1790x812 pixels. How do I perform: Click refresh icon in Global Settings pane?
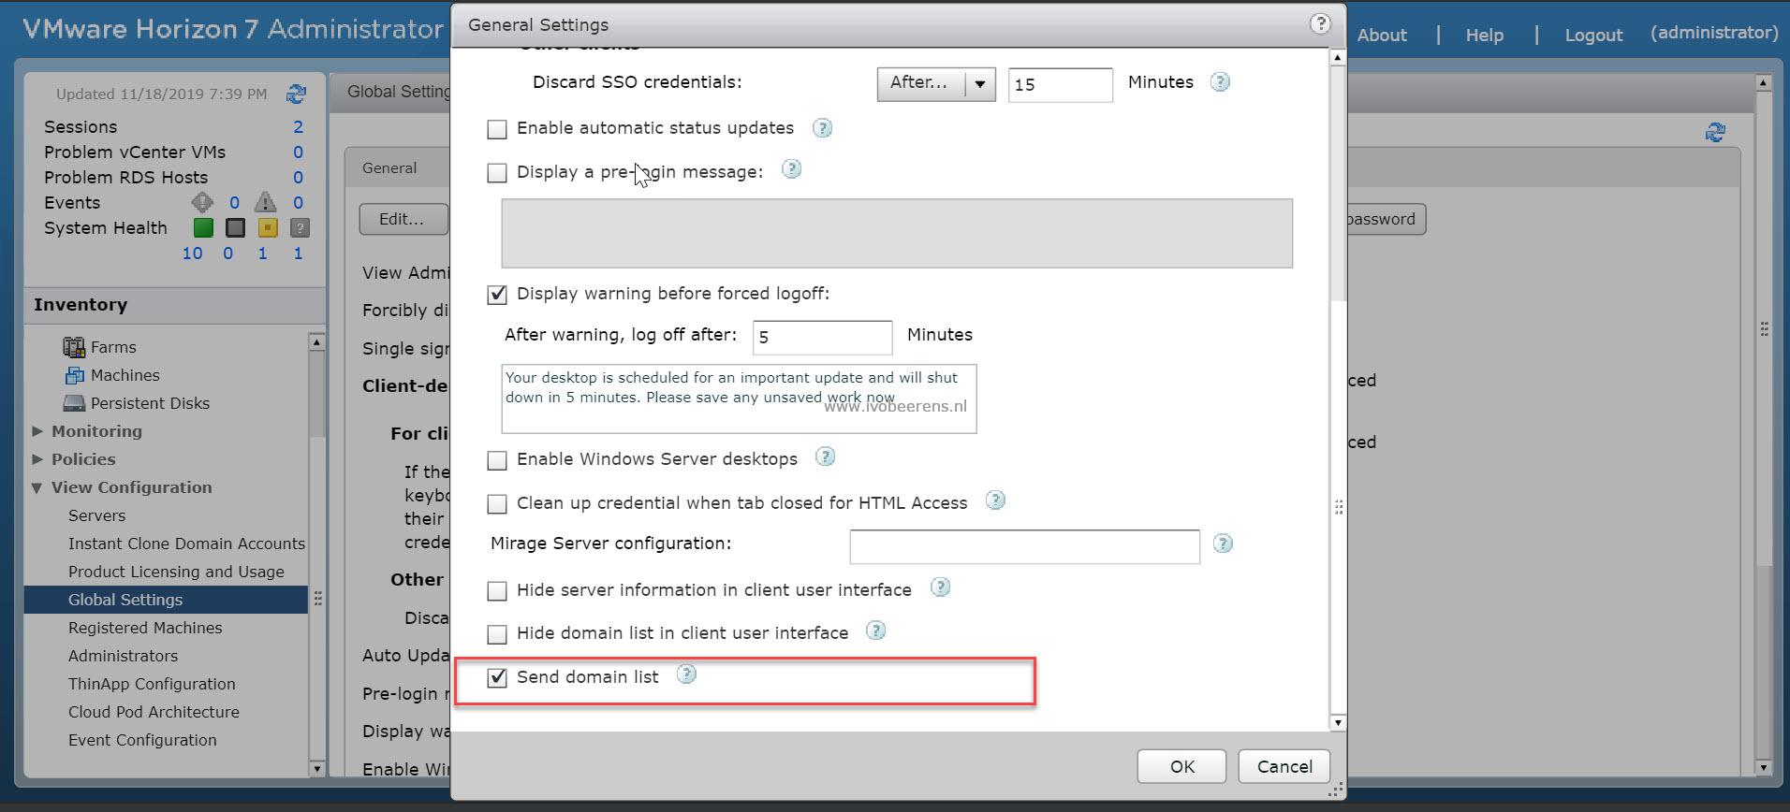click(1715, 133)
